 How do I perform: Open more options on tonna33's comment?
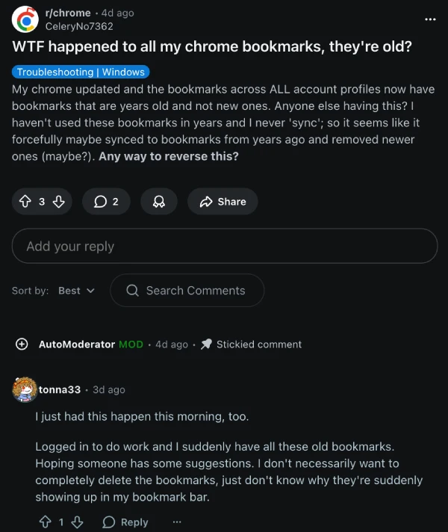click(176, 522)
